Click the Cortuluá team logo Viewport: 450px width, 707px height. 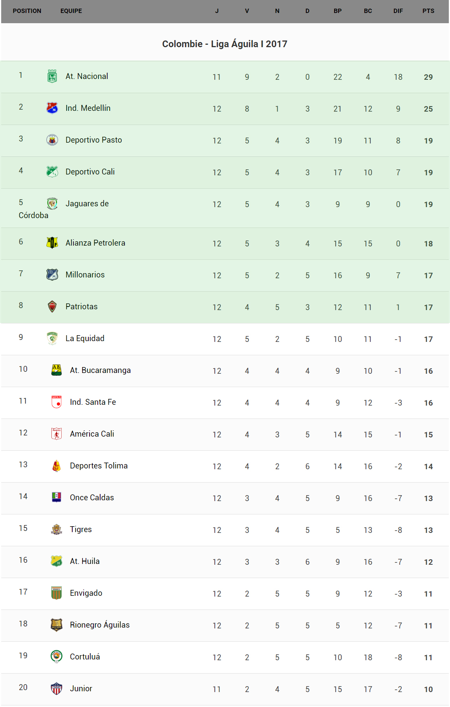point(57,657)
